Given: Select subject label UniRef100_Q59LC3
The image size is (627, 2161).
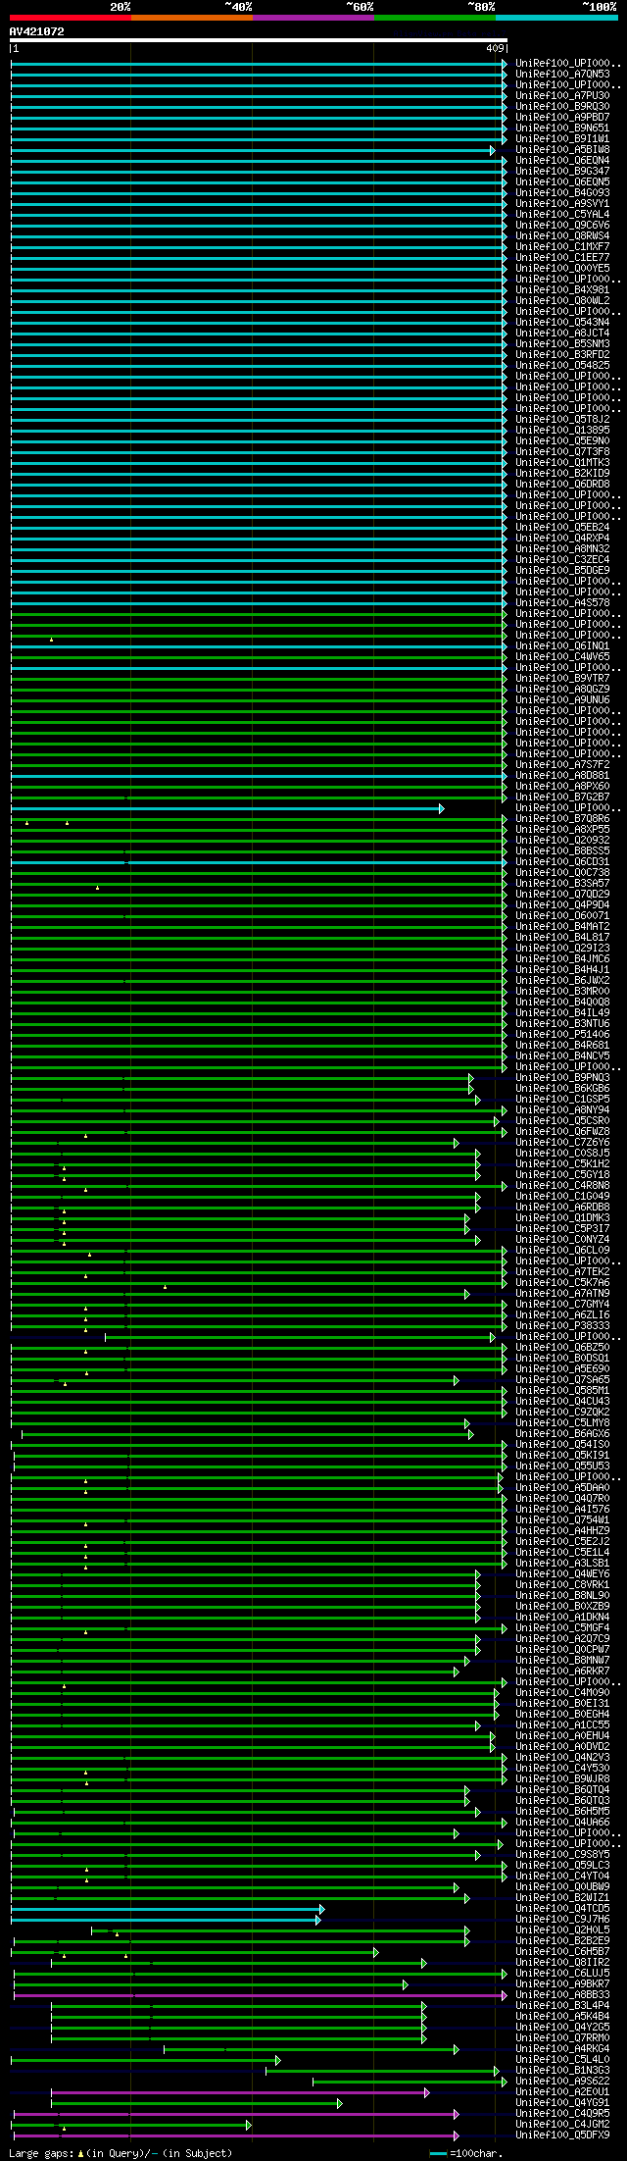Looking at the screenshot, I should [x=562, y=1866].
